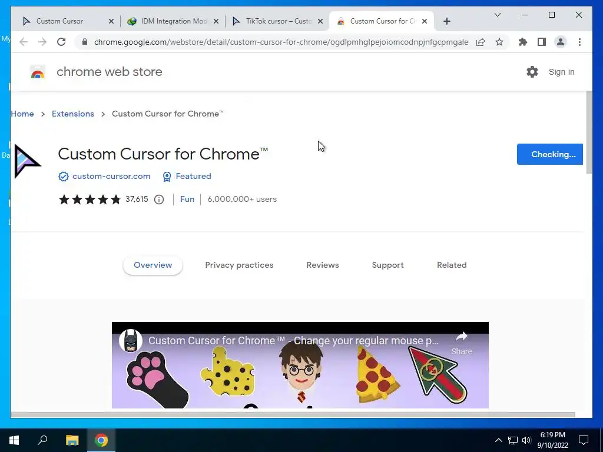Click the chrome web store title text
Screen dimensions: 603x452
[x=109, y=72]
